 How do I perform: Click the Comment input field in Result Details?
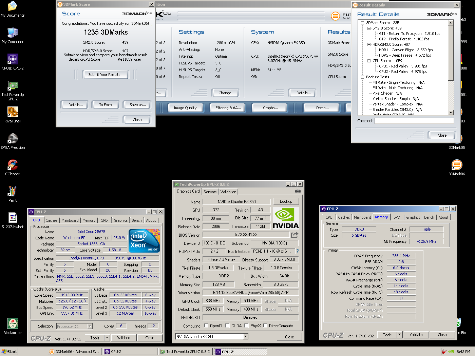click(414, 121)
